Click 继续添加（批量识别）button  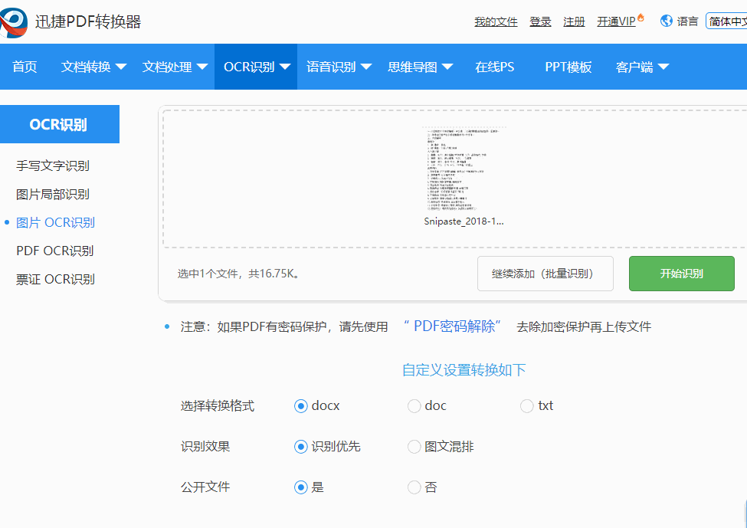[545, 274]
